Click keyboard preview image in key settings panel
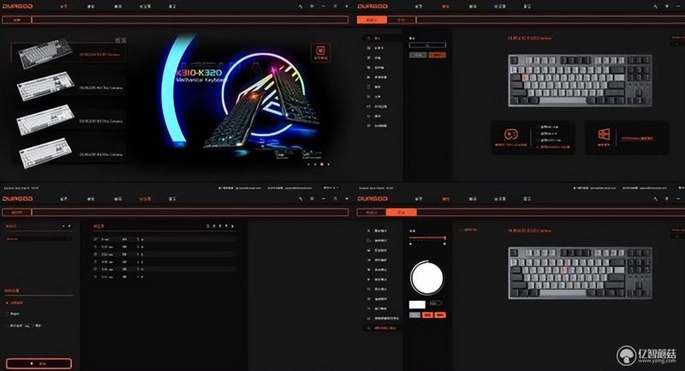Viewport: 685px width, 371px height. click(580, 81)
